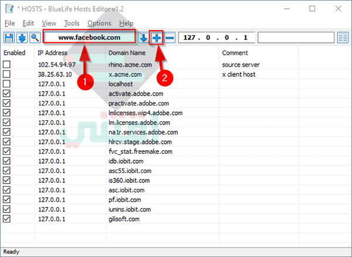352x257 pixels.
Task: Uncheck lmlicenses.wip4.adobe.com entry
Action: (6, 113)
